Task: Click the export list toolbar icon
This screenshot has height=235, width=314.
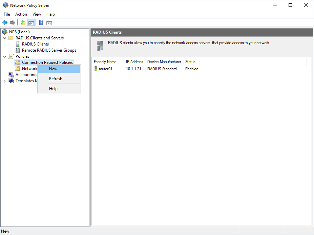Action: pos(22,22)
